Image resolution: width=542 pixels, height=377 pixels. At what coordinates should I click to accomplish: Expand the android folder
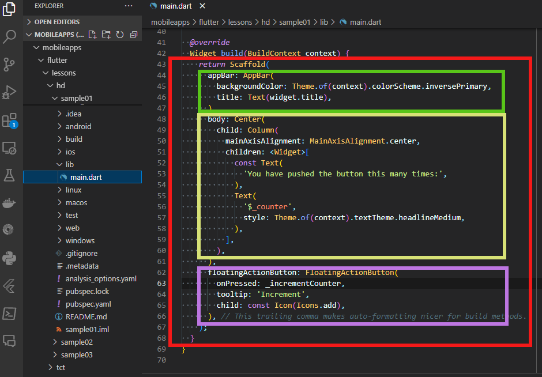[78, 126]
